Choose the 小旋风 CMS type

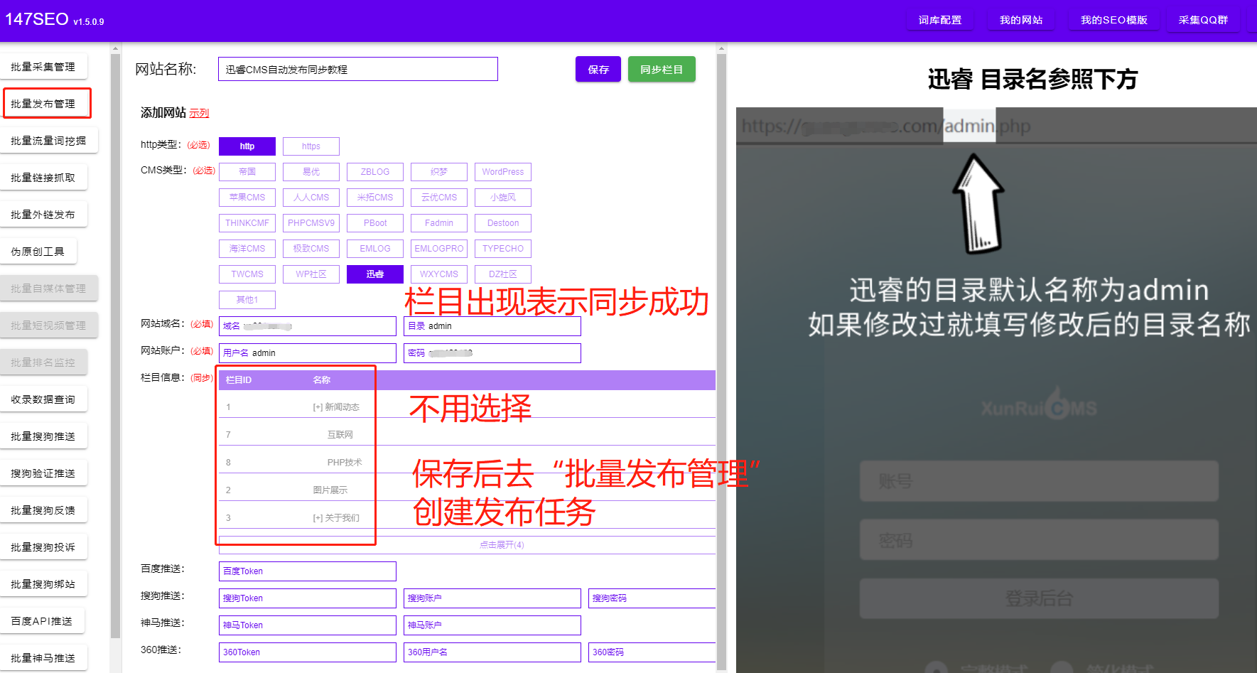(x=503, y=198)
